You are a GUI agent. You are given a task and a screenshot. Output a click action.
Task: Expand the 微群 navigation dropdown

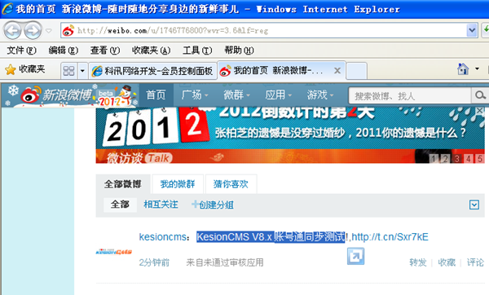(x=236, y=95)
